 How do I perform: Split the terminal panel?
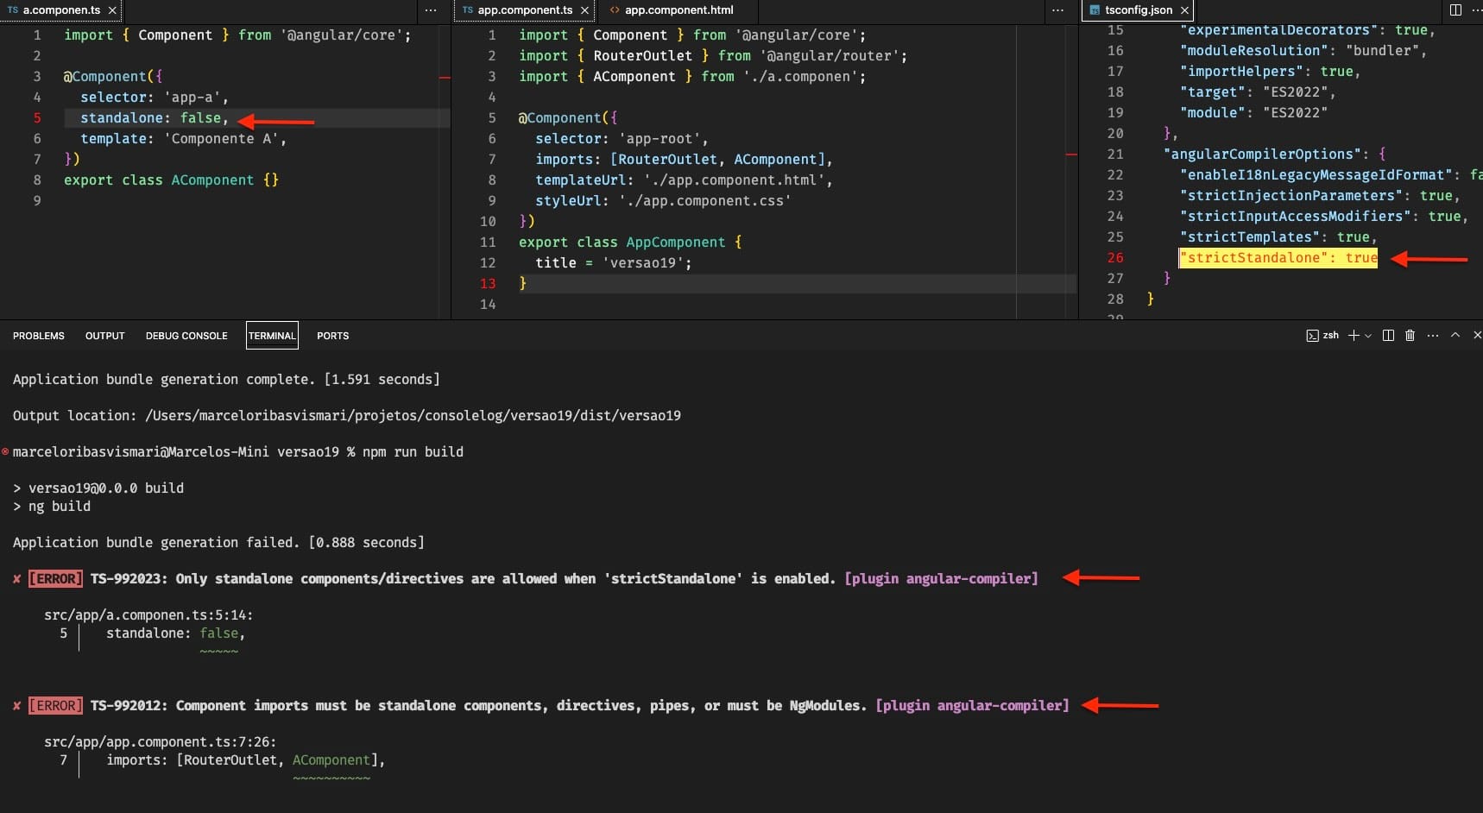(1388, 336)
